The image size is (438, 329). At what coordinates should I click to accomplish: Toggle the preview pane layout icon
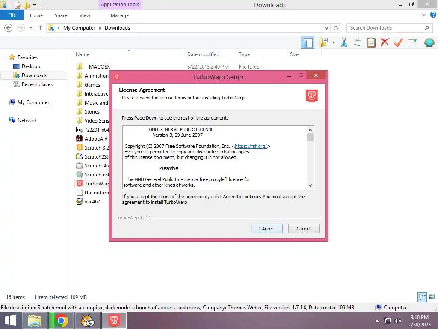point(308,42)
